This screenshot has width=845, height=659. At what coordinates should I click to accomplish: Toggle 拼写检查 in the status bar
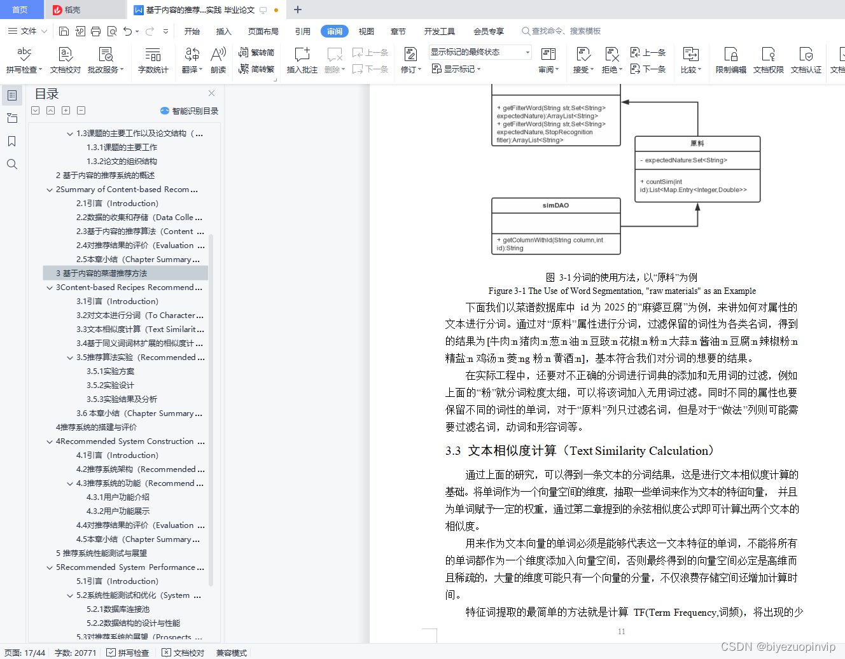(127, 653)
